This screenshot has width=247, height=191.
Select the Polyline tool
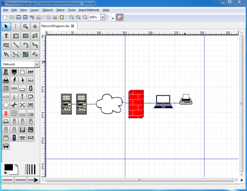(6, 54)
